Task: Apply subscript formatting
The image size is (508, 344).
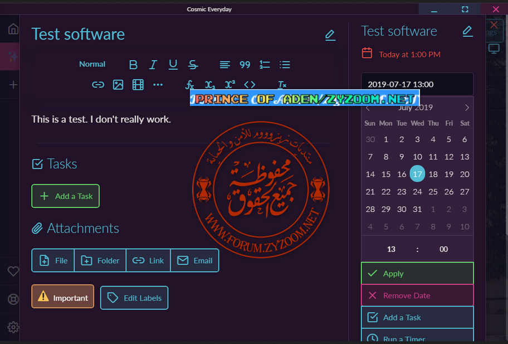Action: pos(210,85)
